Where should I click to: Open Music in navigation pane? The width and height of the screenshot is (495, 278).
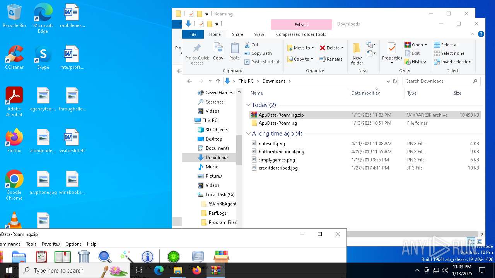click(x=212, y=167)
